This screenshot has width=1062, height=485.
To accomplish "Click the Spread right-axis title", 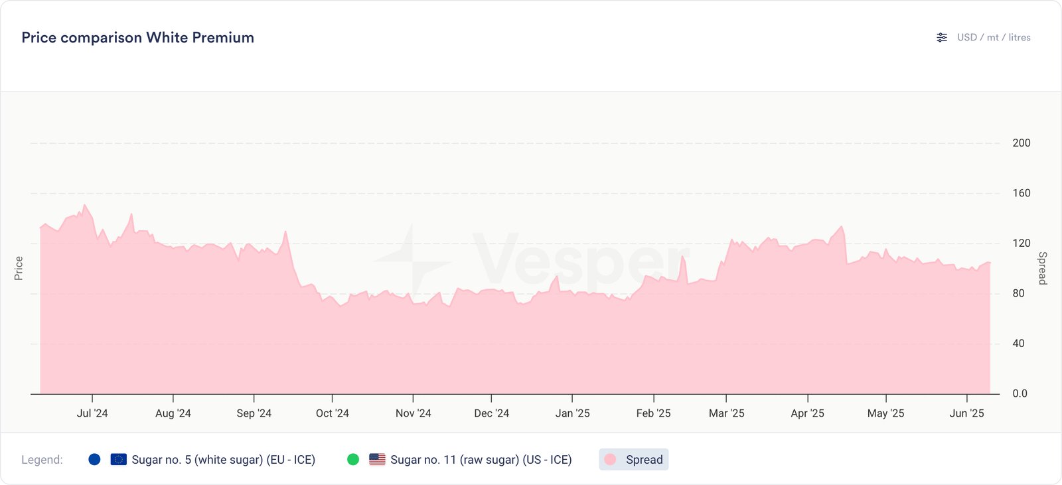I will 1043,268.
